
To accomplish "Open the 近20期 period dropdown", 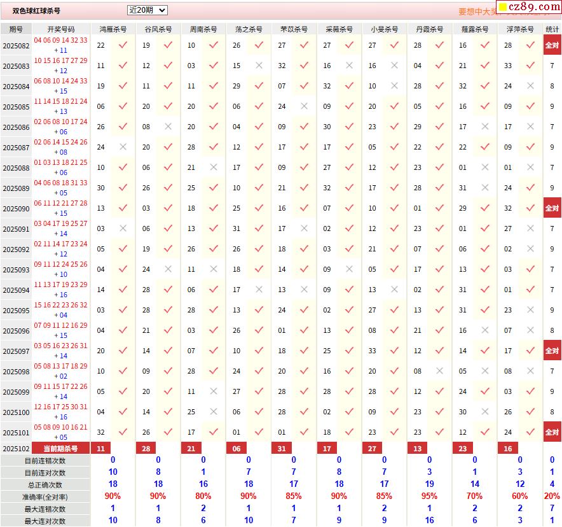I will 147,10.
